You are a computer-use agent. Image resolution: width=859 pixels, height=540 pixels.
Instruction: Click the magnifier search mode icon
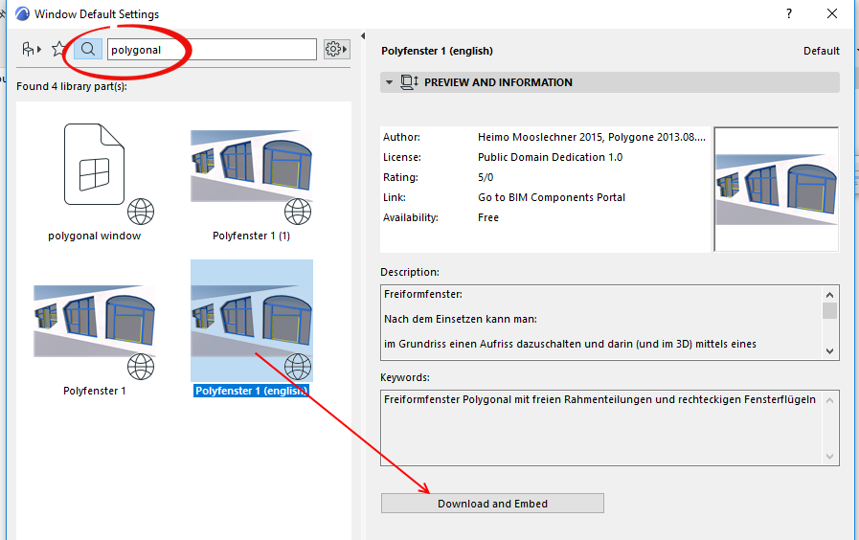click(x=88, y=49)
